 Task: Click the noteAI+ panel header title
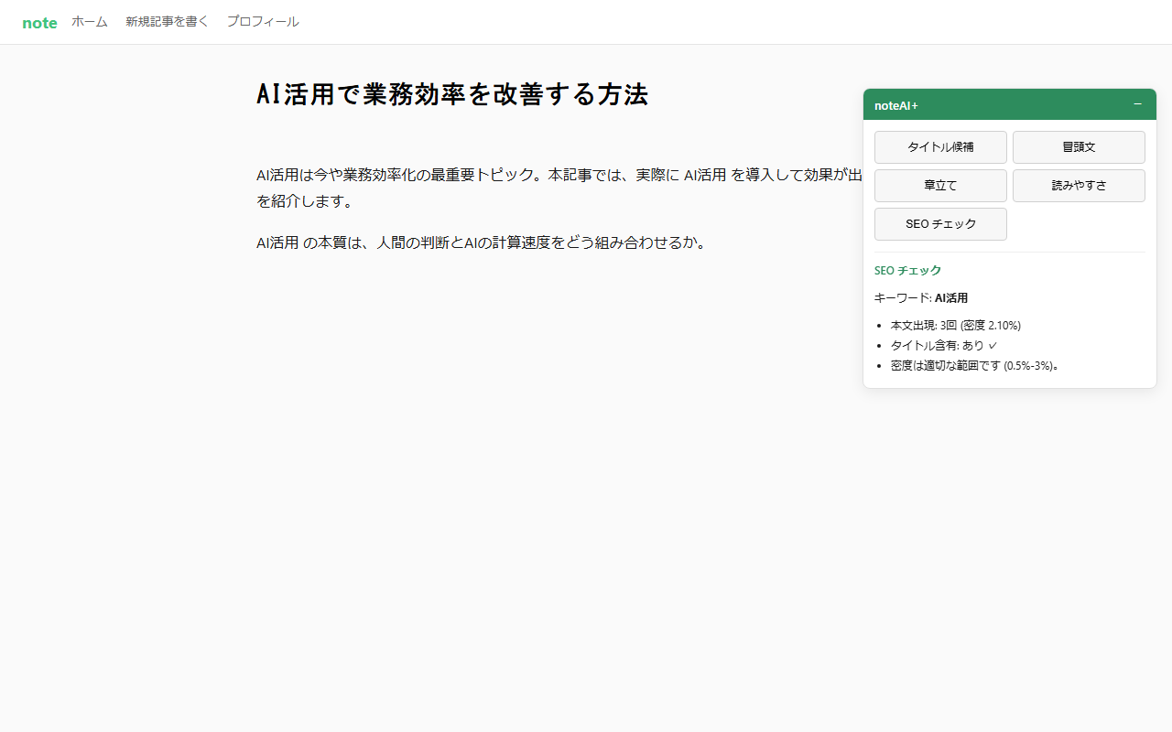(896, 105)
